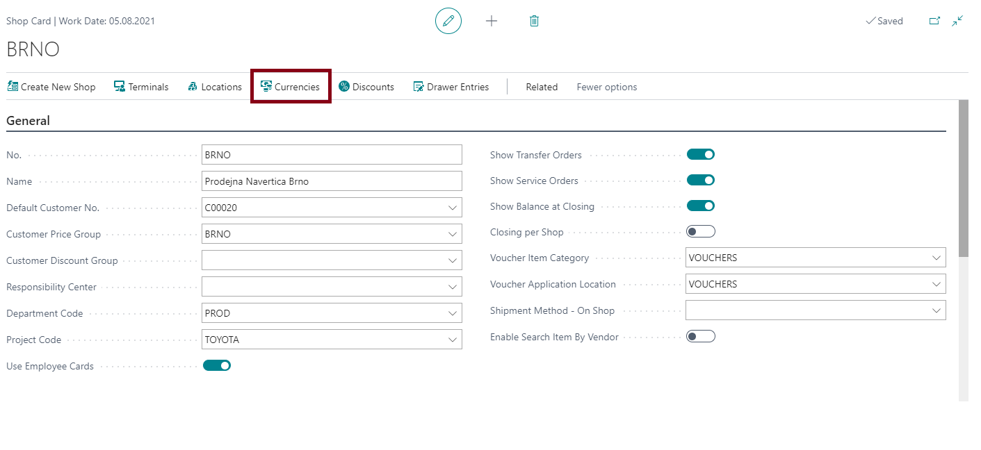Click the Use Employee Cards label
This screenshot has height=450, width=981.
click(x=50, y=366)
